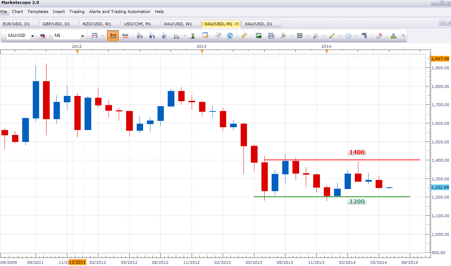Viewport: 451px width, 266px height.
Task: Open the fan lines dropdown arrow
Action: pyautogui.click(x=324, y=36)
